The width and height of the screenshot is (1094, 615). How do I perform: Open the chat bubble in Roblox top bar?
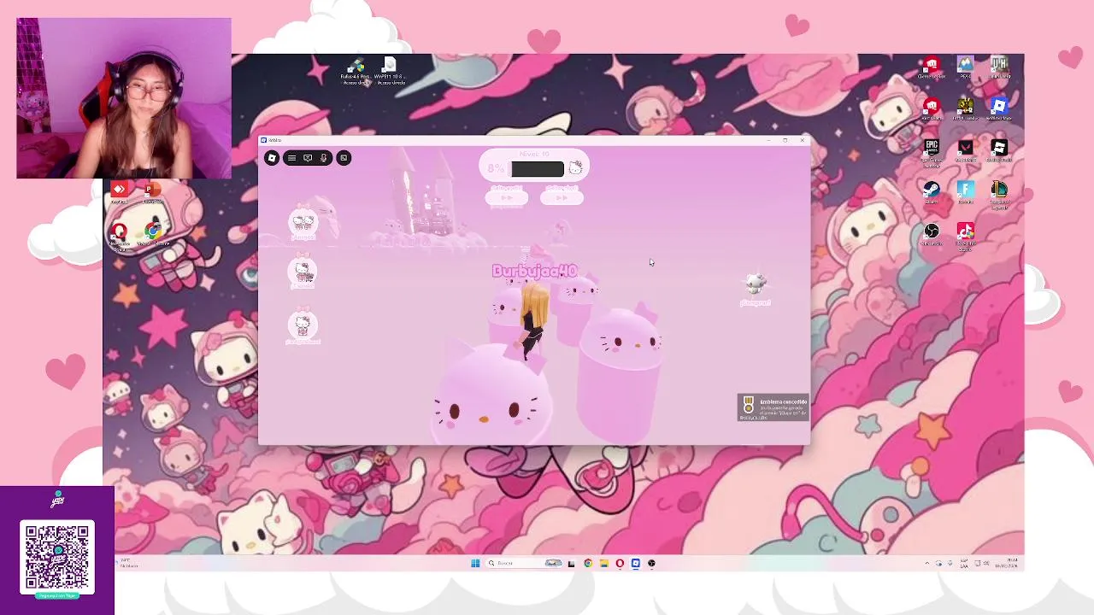pyautogui.click(x=308, y=158)
